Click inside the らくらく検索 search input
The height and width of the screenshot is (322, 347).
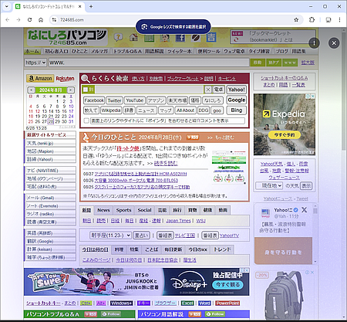click(149, 90)
